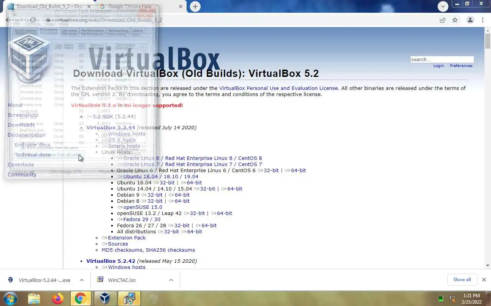Open the Chrome tab search dropdown

pyautogui.click(x=443, y=6)
